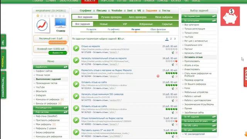The height and width of the screenshot is (139, 247).
Task: Open the 'Избранные' tab
Action: pos(146,24)
